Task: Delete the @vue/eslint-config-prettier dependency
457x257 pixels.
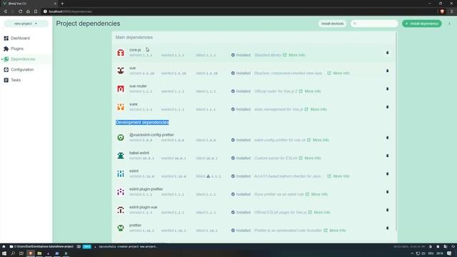Action: [x=387, y=138]
